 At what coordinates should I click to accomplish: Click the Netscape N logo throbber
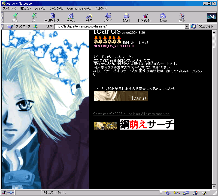point(211,17)
